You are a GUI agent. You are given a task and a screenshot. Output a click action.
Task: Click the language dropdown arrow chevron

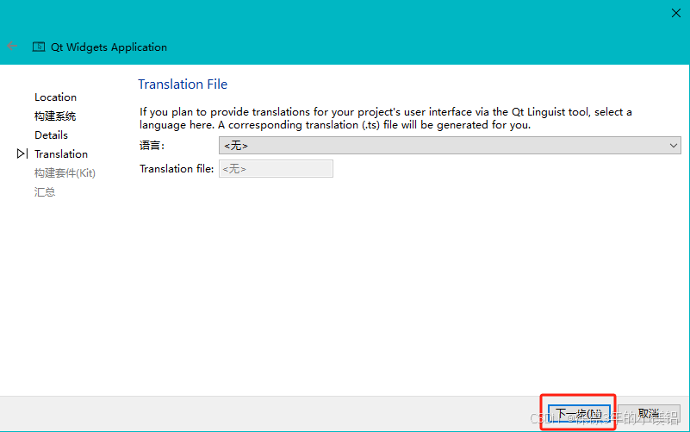click(x=674, y=146)
